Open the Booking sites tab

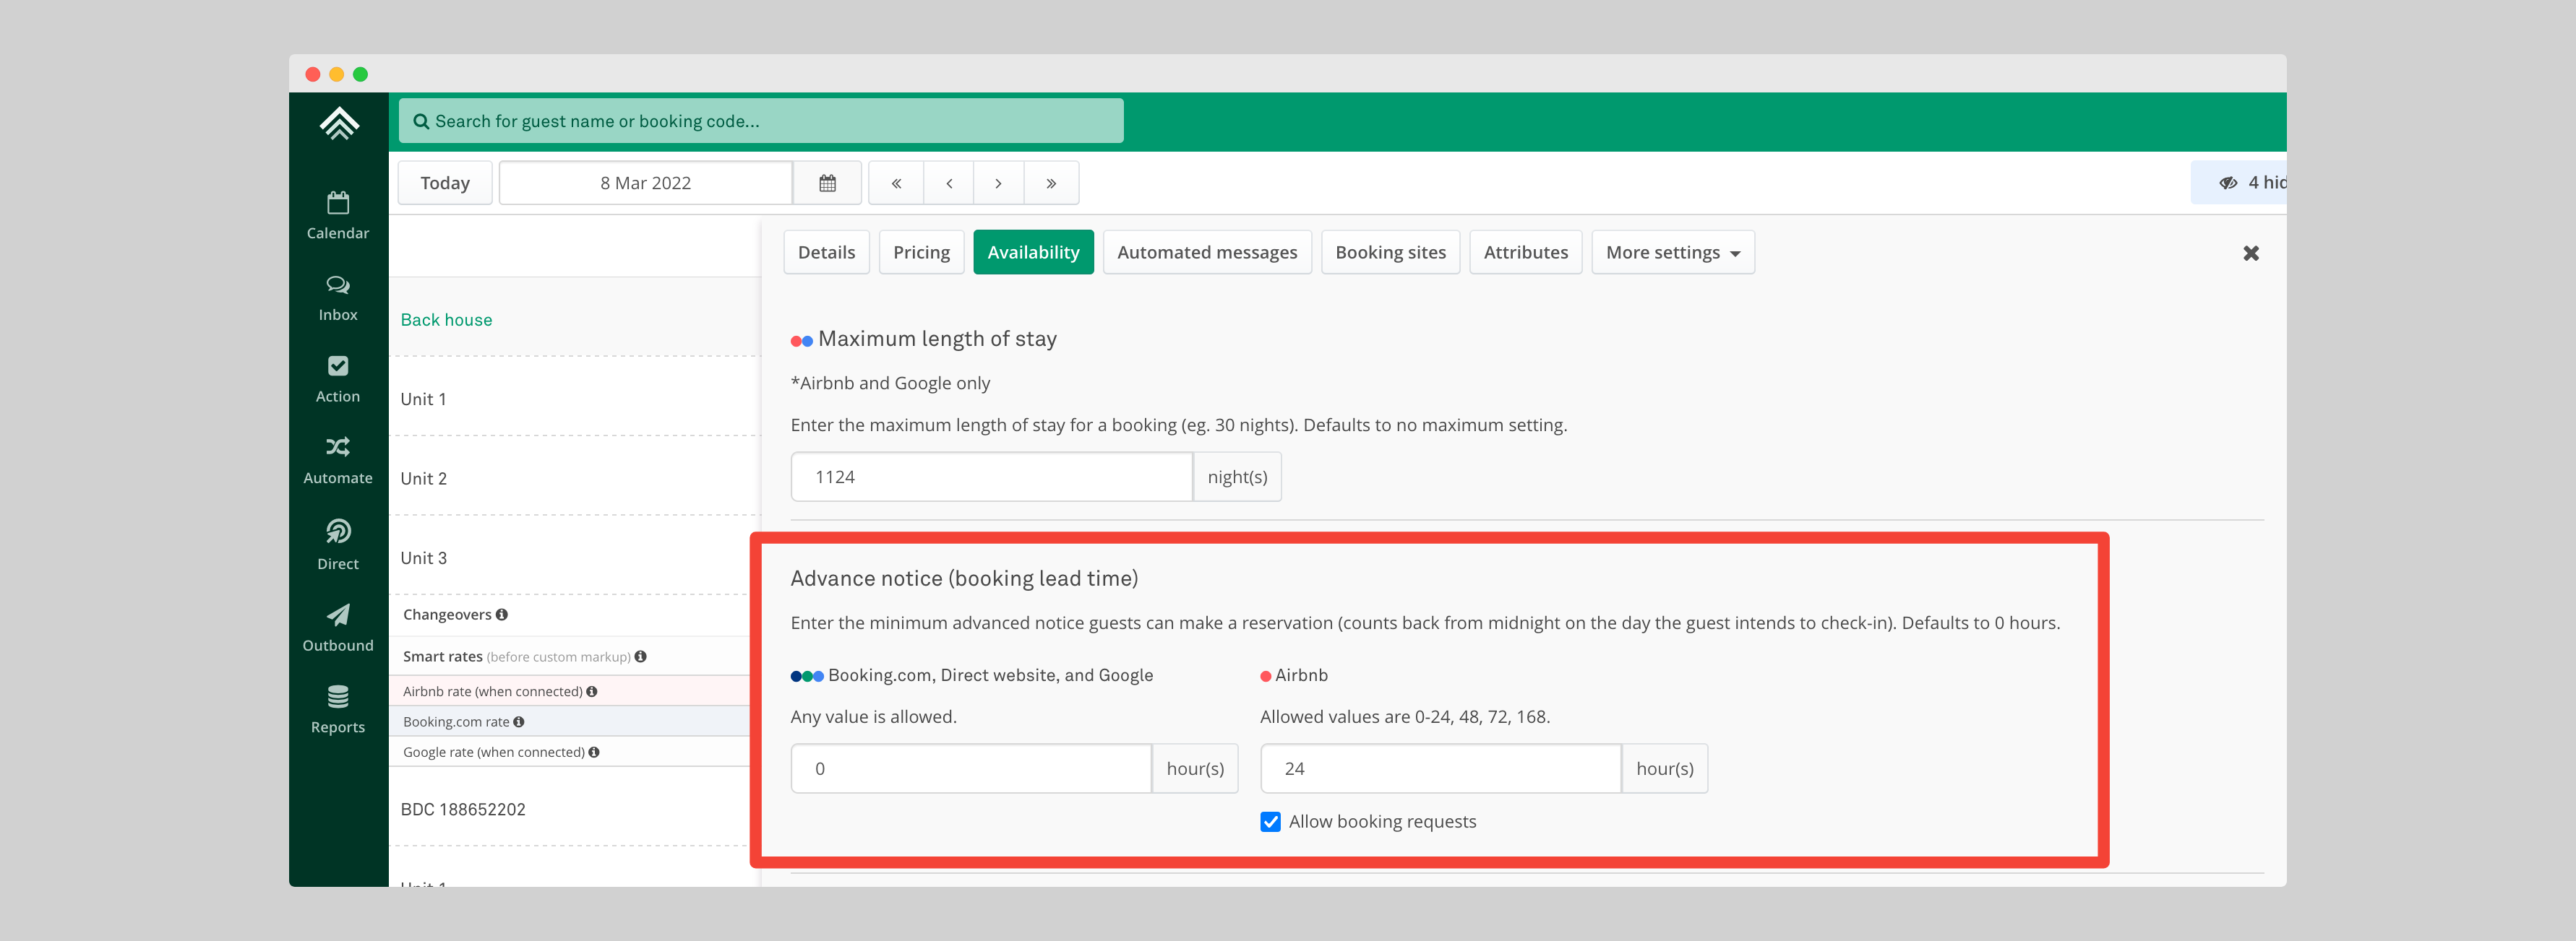point(1390,253)
